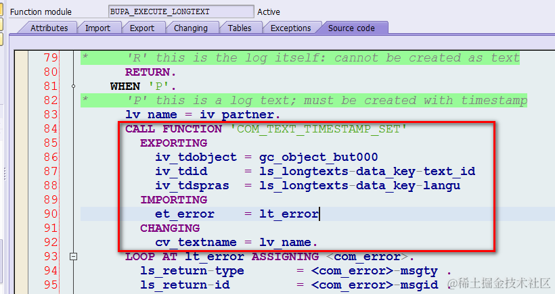Click line number 95 in the gutter
The width and height of the screenshot is (555, 294).
click(51, 285)
